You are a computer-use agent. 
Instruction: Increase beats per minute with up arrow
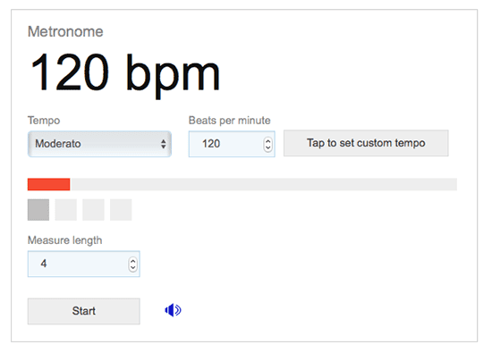click(268, 141)
